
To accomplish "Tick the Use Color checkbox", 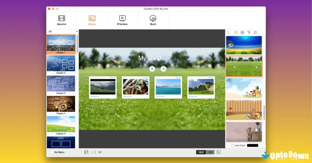I will [x=232, y=146].
